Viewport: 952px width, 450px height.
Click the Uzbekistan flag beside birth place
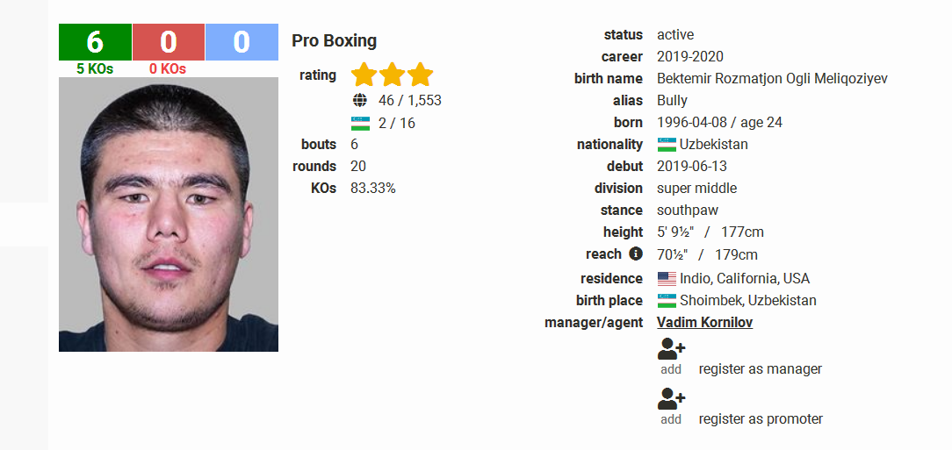click(x=667, y=301)
